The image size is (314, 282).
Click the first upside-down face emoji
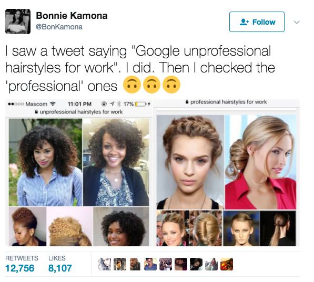132,85
